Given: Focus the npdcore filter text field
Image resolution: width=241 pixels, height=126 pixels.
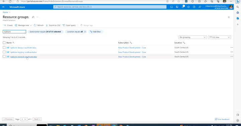Looking at the screenshot, I should click(14, 32).
